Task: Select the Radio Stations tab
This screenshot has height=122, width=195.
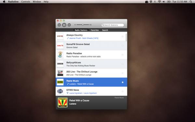Action: pyautogui.click(x=81, y=30)
